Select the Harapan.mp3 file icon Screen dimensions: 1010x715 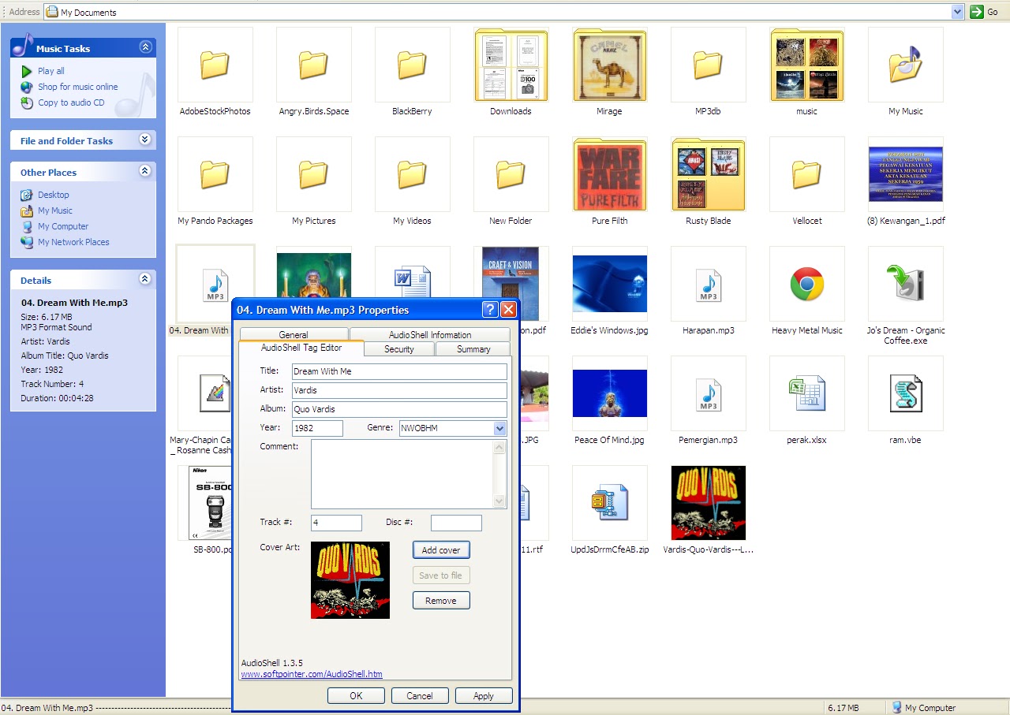[x=708, y=285]
